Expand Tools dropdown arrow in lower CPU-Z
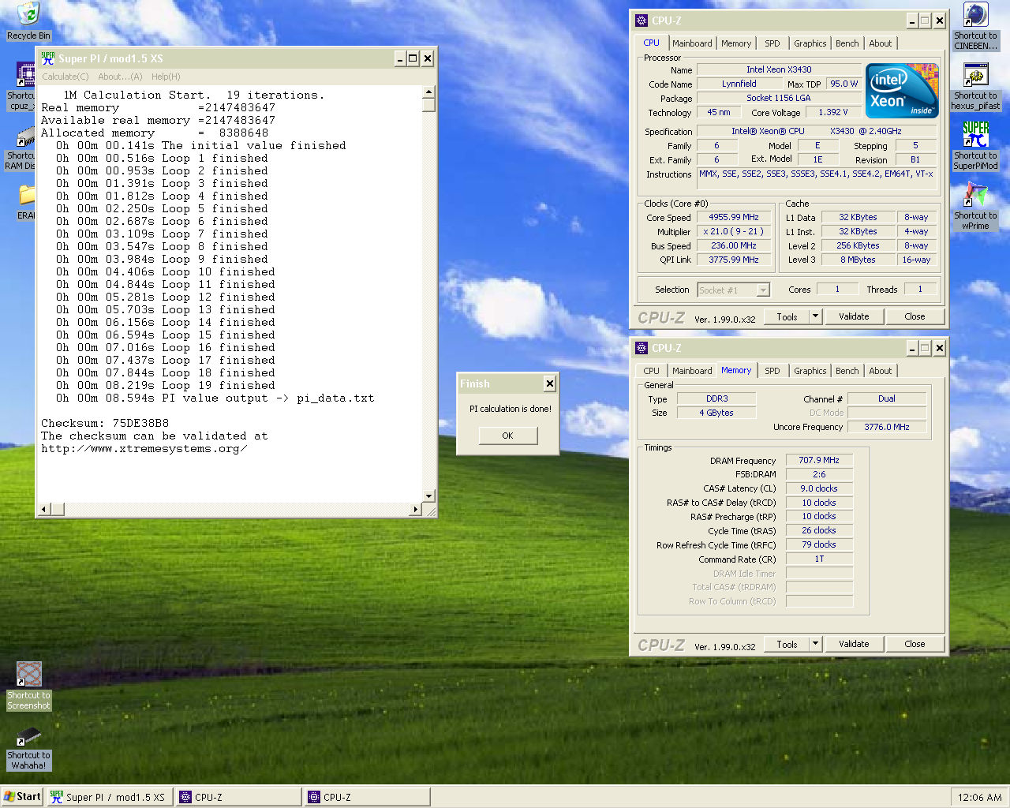The image size is (1010, 808). (815, 644)
